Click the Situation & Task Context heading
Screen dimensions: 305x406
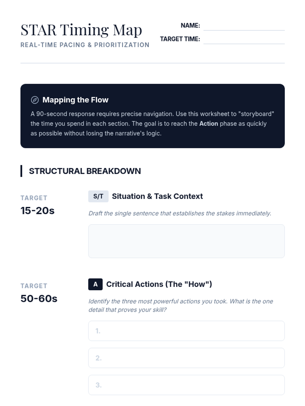click(157, 196)
